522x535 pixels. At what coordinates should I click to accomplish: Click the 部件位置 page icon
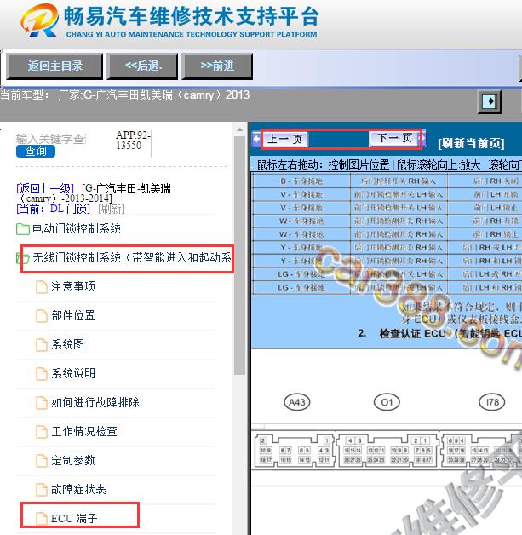pos(42,316)
